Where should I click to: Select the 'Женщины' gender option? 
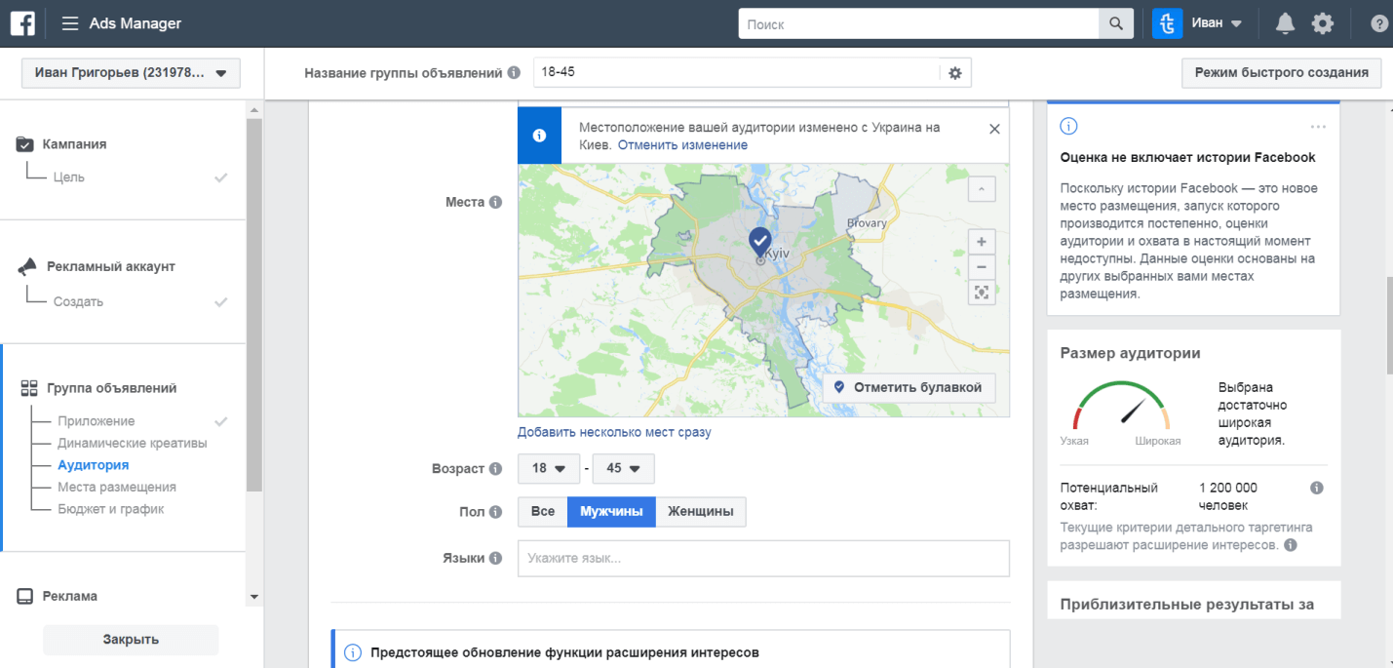pos(700,512)
